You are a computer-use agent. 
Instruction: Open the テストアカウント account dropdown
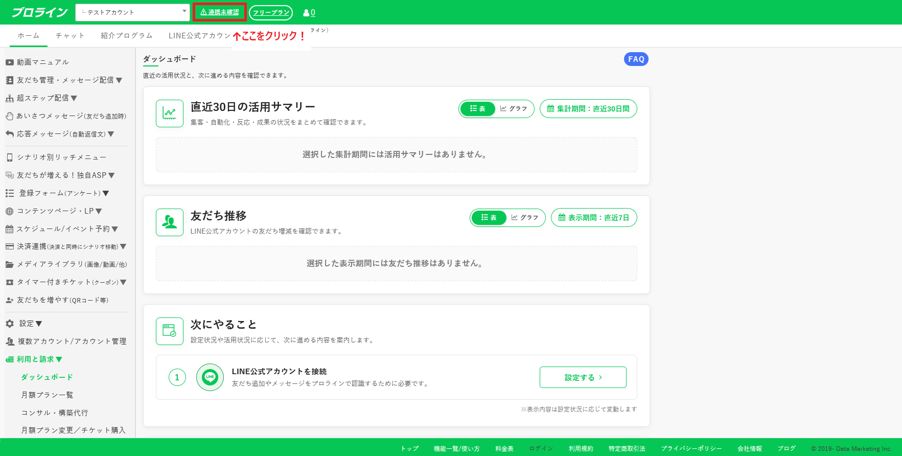[x=133, y=12]
